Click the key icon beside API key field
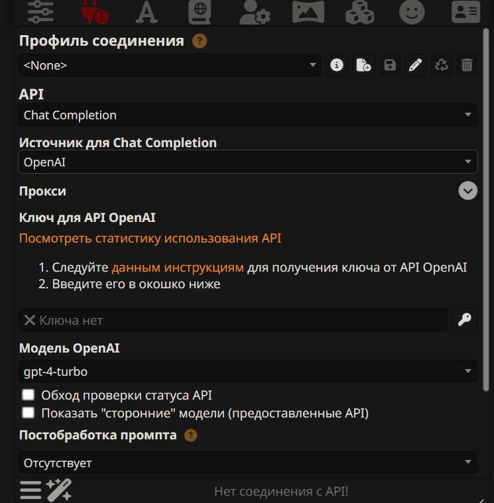The width and height of the screenshot is (494, 503). 464,320
